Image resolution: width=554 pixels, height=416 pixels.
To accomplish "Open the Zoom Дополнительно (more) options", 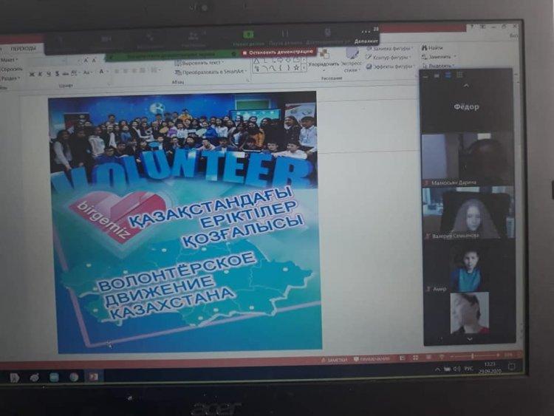I will click(366, 37).
